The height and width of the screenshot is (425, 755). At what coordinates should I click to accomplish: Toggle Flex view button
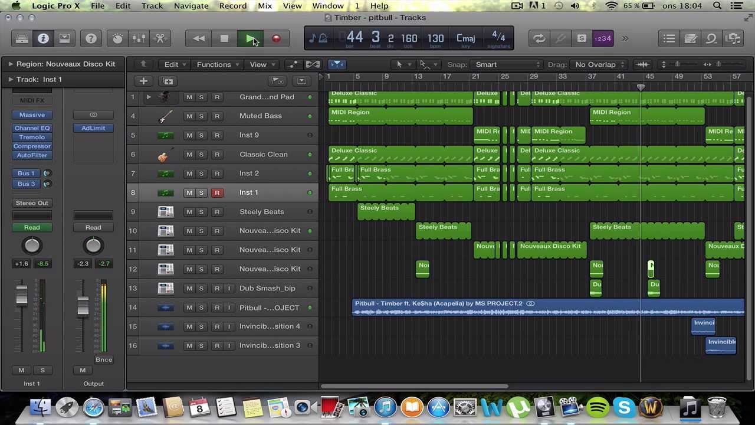click(x=313, y=64)
